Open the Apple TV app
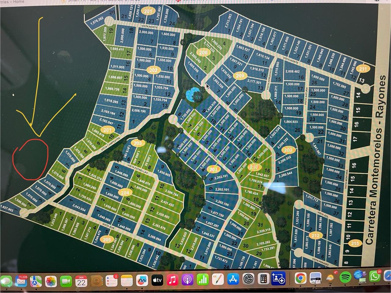The image size is (391, 293). (157, 280)
